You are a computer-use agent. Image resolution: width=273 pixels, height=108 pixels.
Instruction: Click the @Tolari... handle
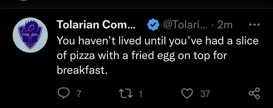(185, 25)
